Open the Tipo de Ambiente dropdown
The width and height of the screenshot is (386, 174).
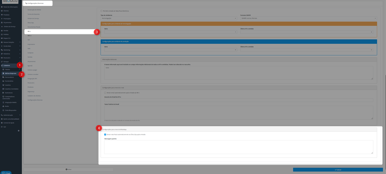[x=169, y=18]
